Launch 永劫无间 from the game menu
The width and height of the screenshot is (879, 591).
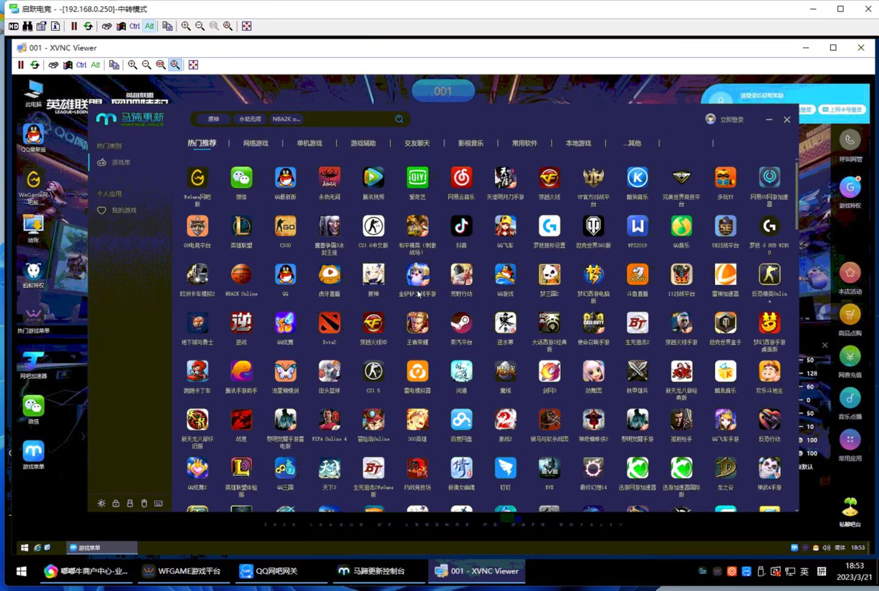click(329, 178)
